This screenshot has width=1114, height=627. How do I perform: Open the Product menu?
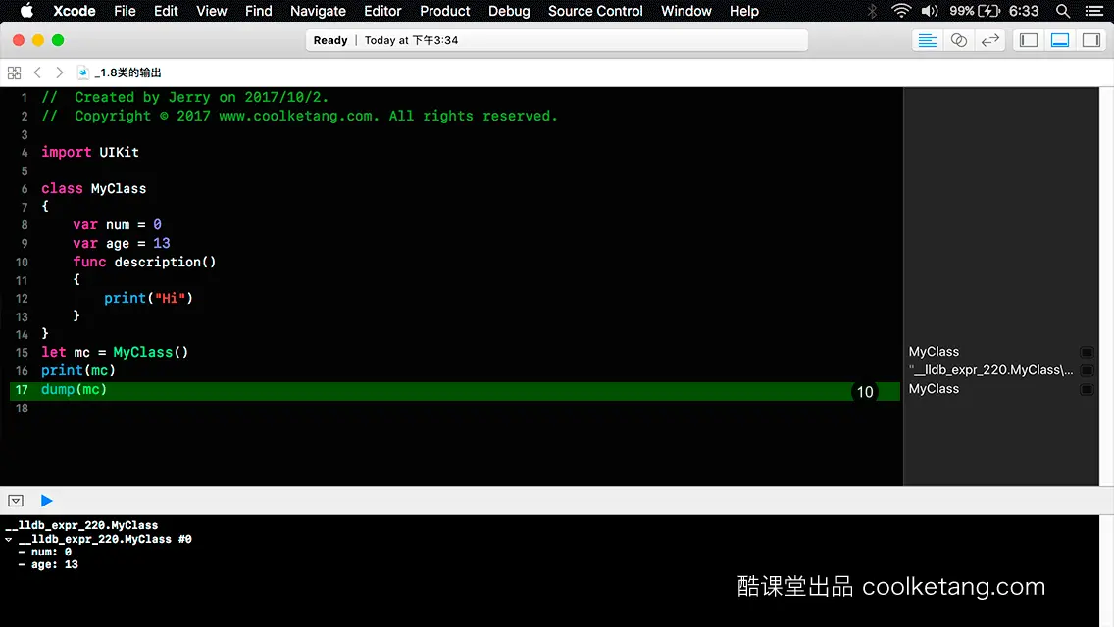(445, 11)
